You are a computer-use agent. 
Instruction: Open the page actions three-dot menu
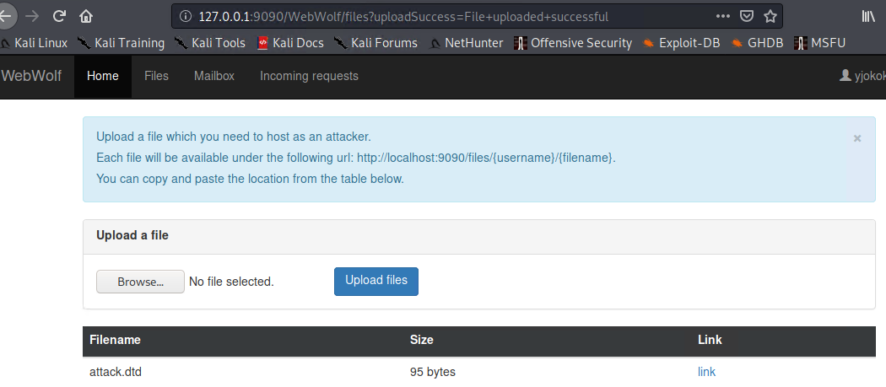(x=723, y=16)
